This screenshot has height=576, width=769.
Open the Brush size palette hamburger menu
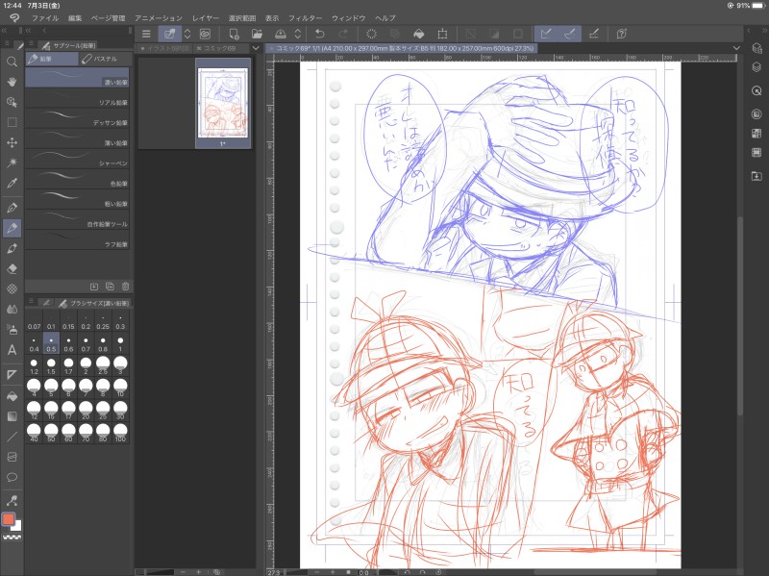tap(31, 301)
